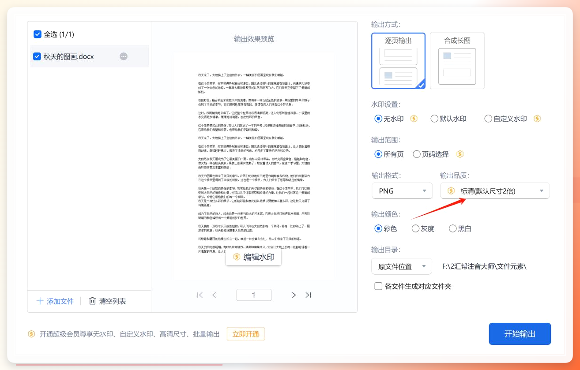Click the VIP coin icon beside 无水印
580x370 pixels.
coord(414,119)
